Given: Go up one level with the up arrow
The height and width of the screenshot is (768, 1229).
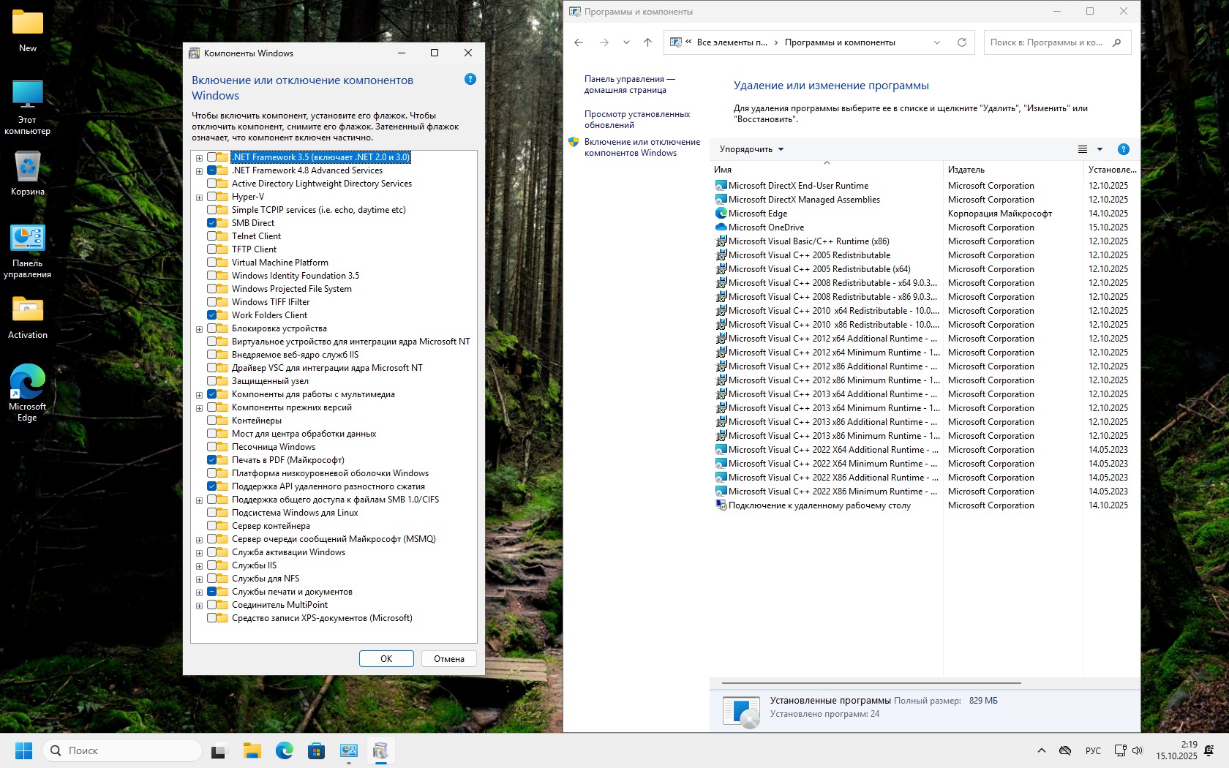Looking at the screenshot, I should 647,42.
